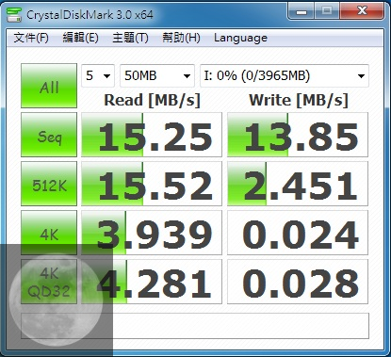Viewport: 391px width, 357px height.
Task: Click the Read [MB/s] column header
Action: 152,101
